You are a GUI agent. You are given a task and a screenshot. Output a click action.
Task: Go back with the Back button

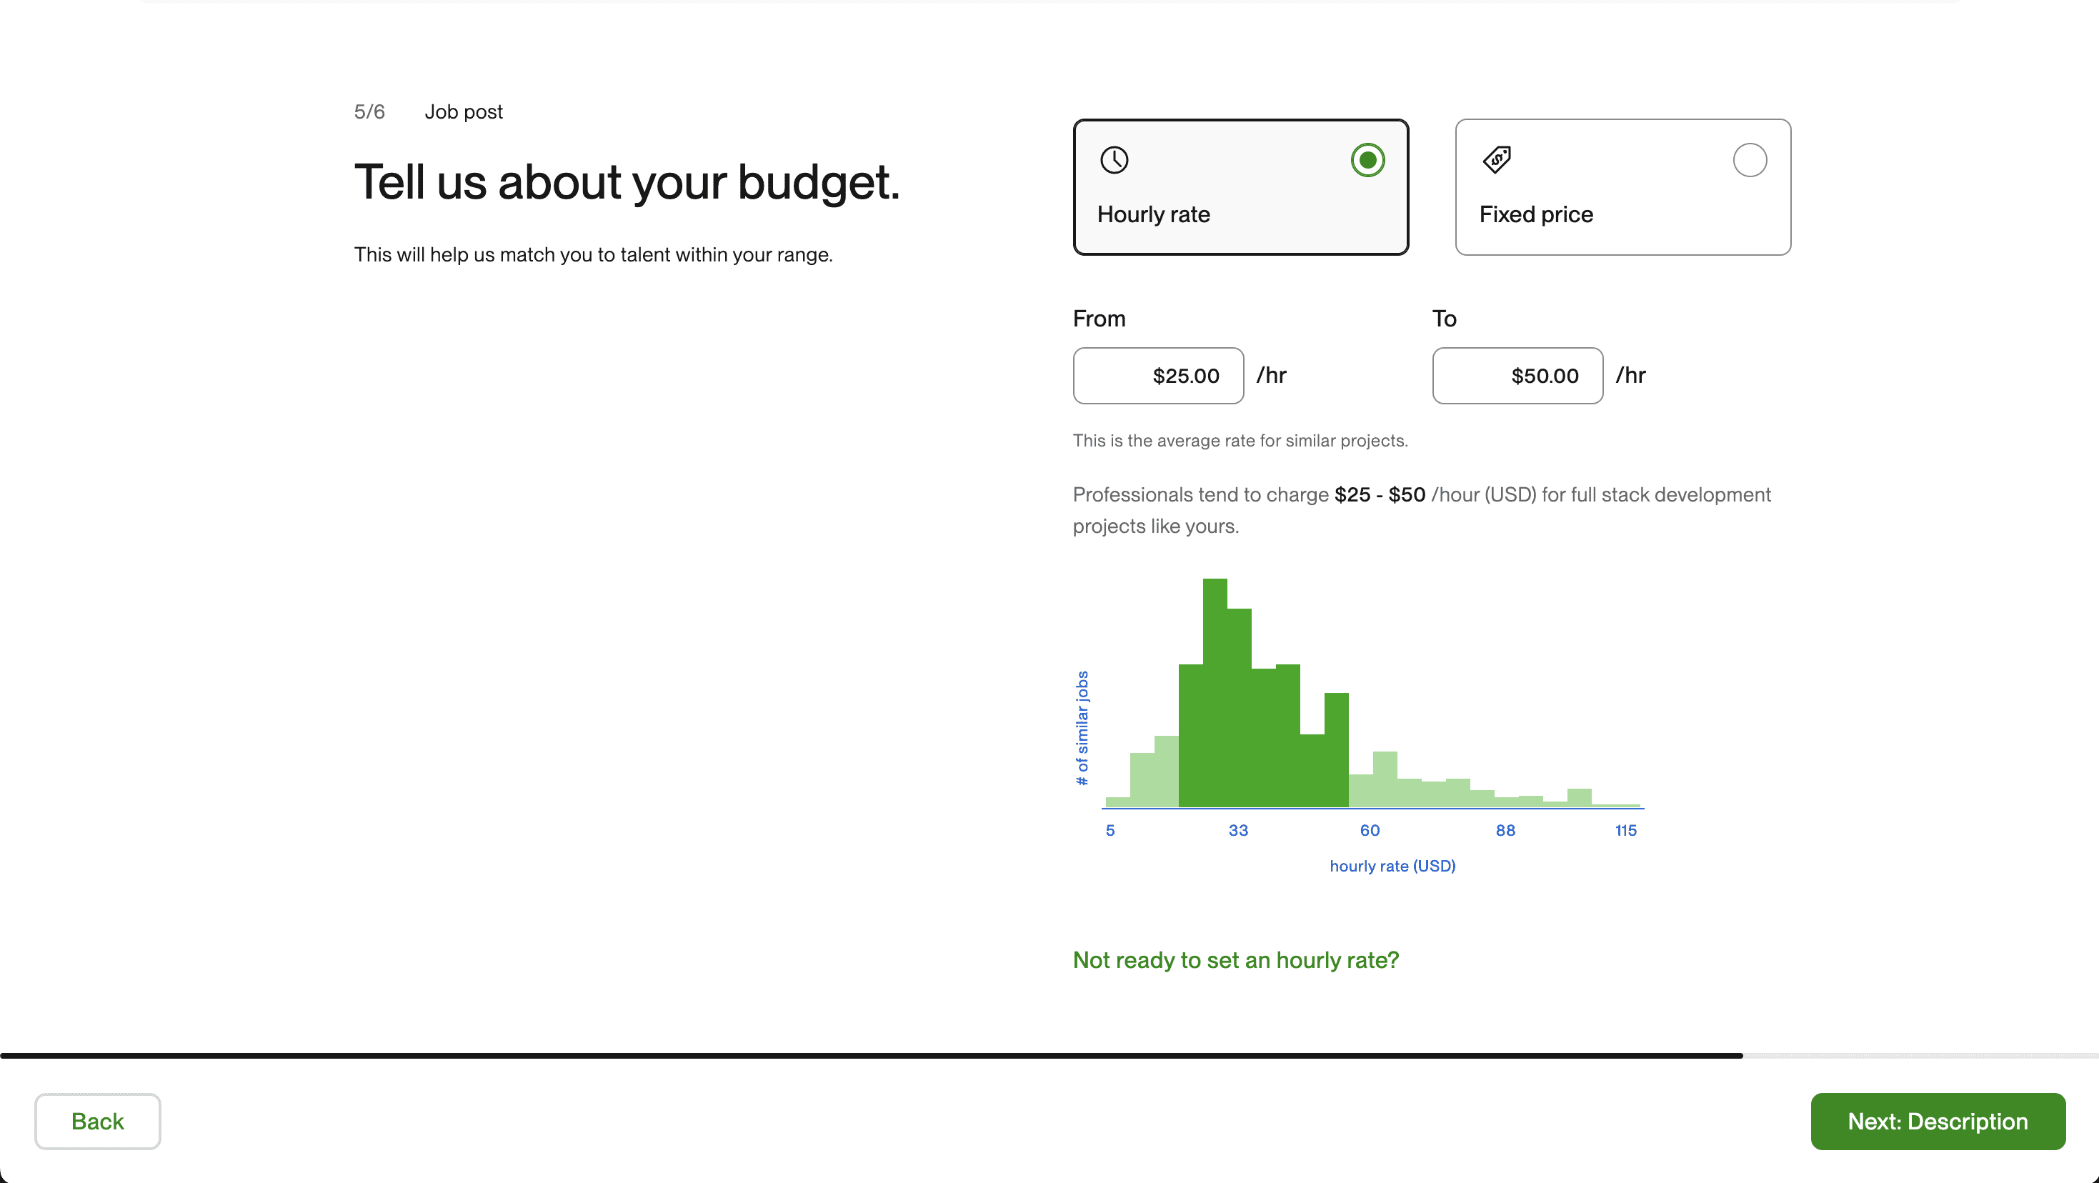click(98, 1121)
